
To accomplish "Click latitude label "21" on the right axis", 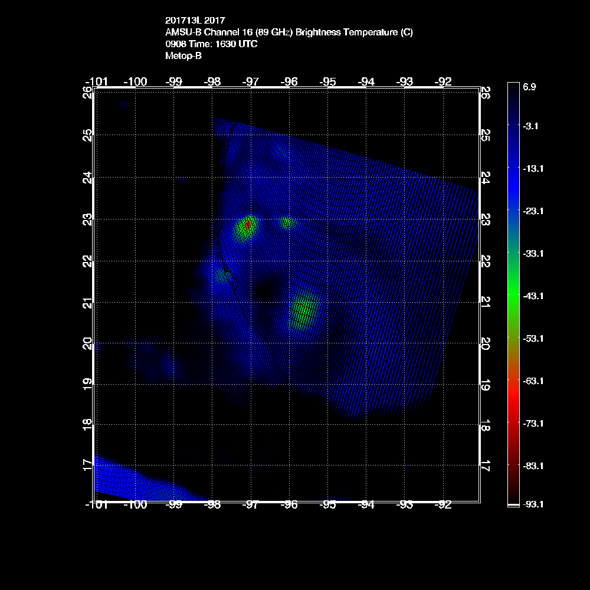I will point(486,303).
